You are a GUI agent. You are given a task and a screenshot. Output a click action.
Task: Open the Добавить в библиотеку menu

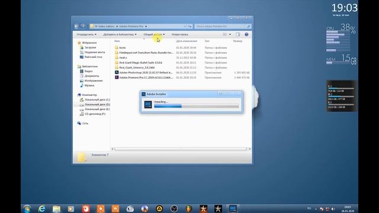(120, 34)
